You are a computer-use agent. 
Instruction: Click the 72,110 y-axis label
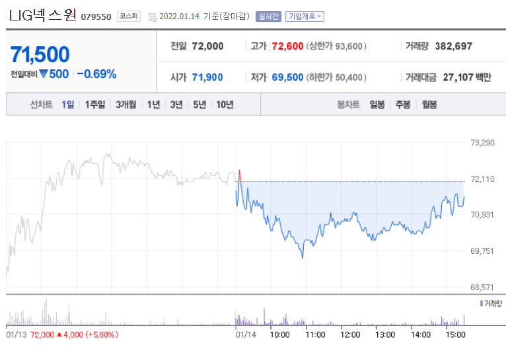[x=482, y=179]
